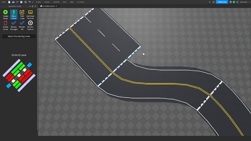Close the Beautiful Roads panel
Viewport: 251px width, 141px height.
coord(35,6)
